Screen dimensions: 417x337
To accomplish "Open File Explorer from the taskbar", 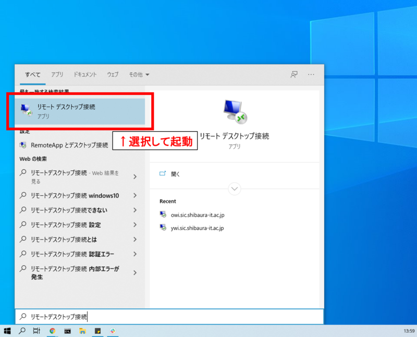I will tap(82, 331).
